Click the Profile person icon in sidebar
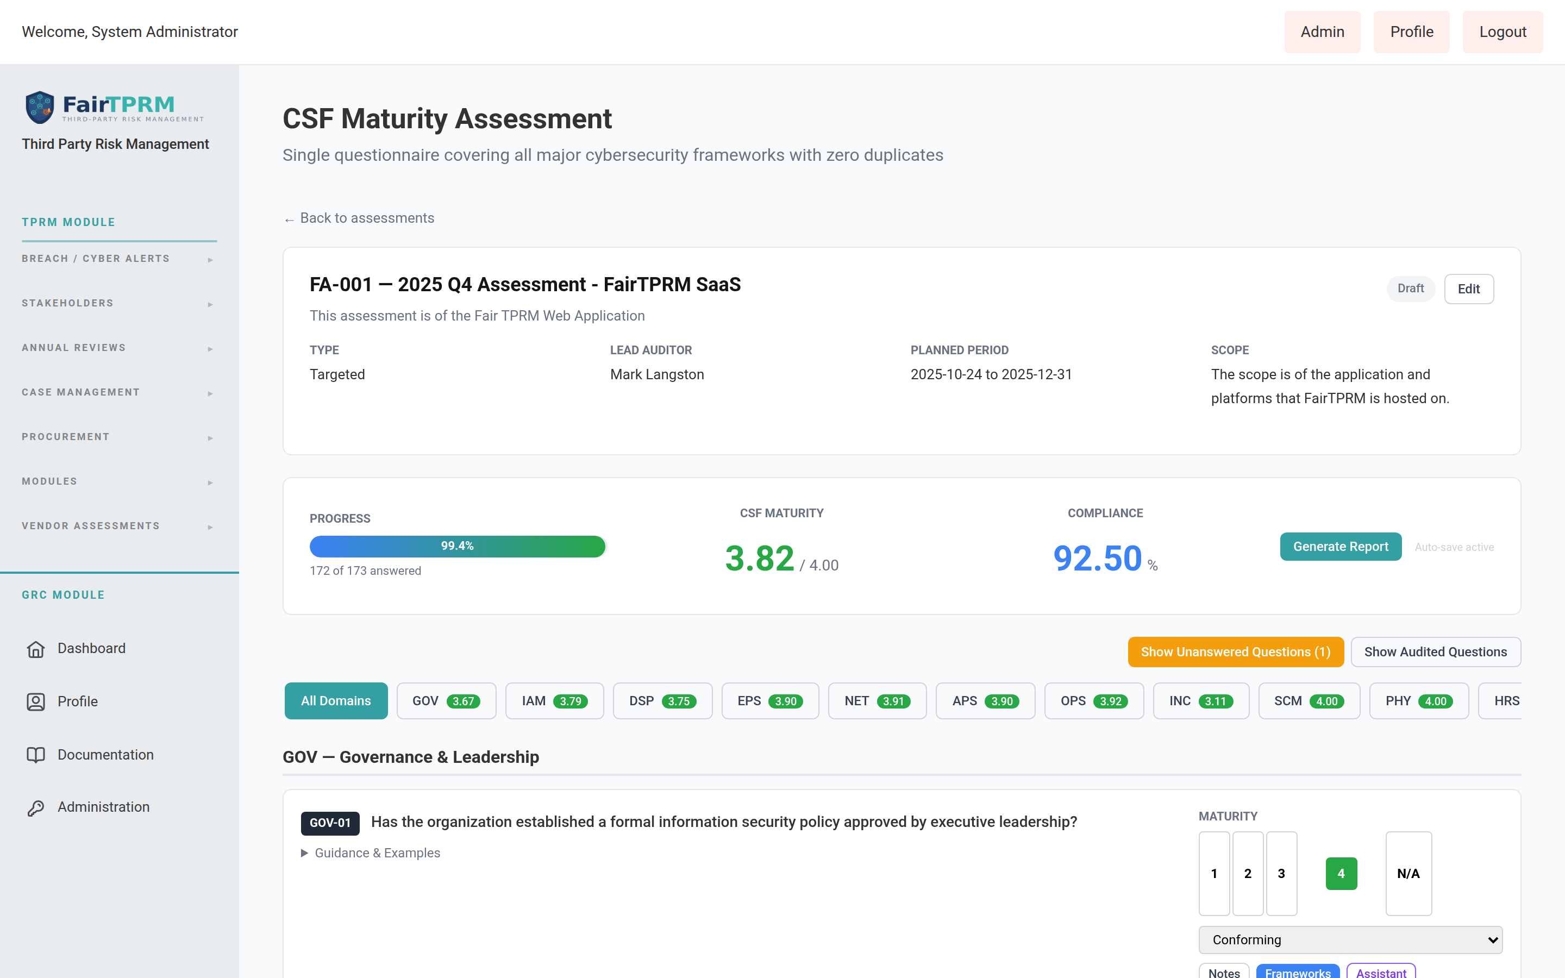1565x978 pixels. [x=35, y=702]
